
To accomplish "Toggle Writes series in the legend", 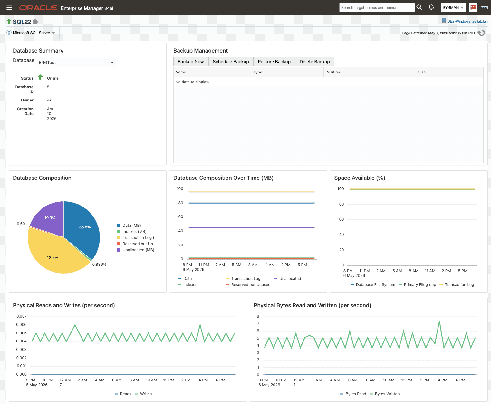I will coord(143,394).
